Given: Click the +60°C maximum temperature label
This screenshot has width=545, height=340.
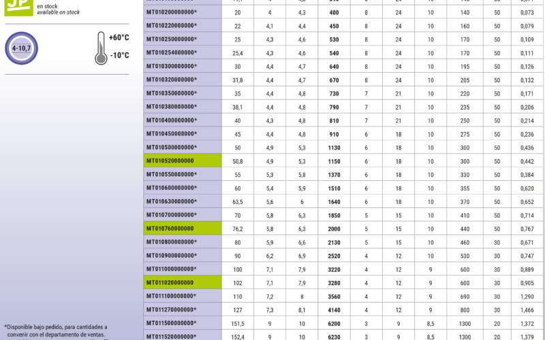Looking at the screenshot, I should coord(119,37).
